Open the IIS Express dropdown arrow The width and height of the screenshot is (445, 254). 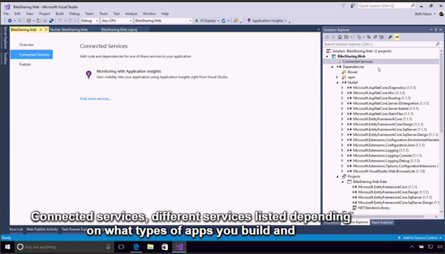218,21
